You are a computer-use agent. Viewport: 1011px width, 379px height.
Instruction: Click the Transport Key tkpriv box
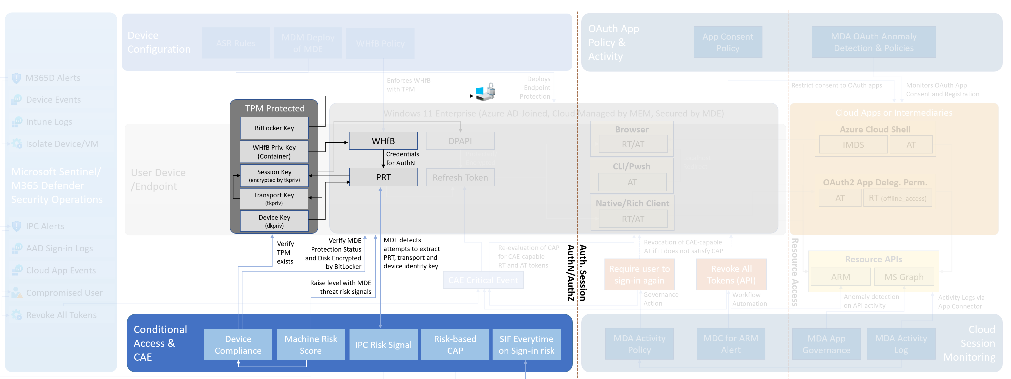274,199
